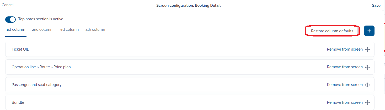Remove Passenger and seat category from screen
385x110 pixels.
345,85
